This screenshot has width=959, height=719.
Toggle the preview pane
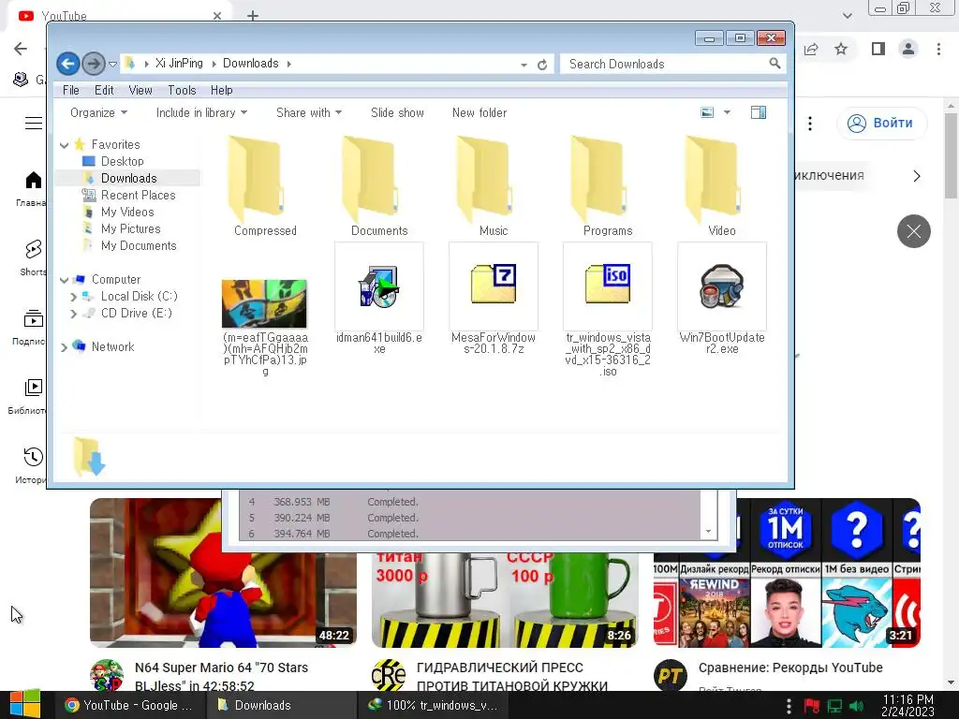(x=759, y=112)
